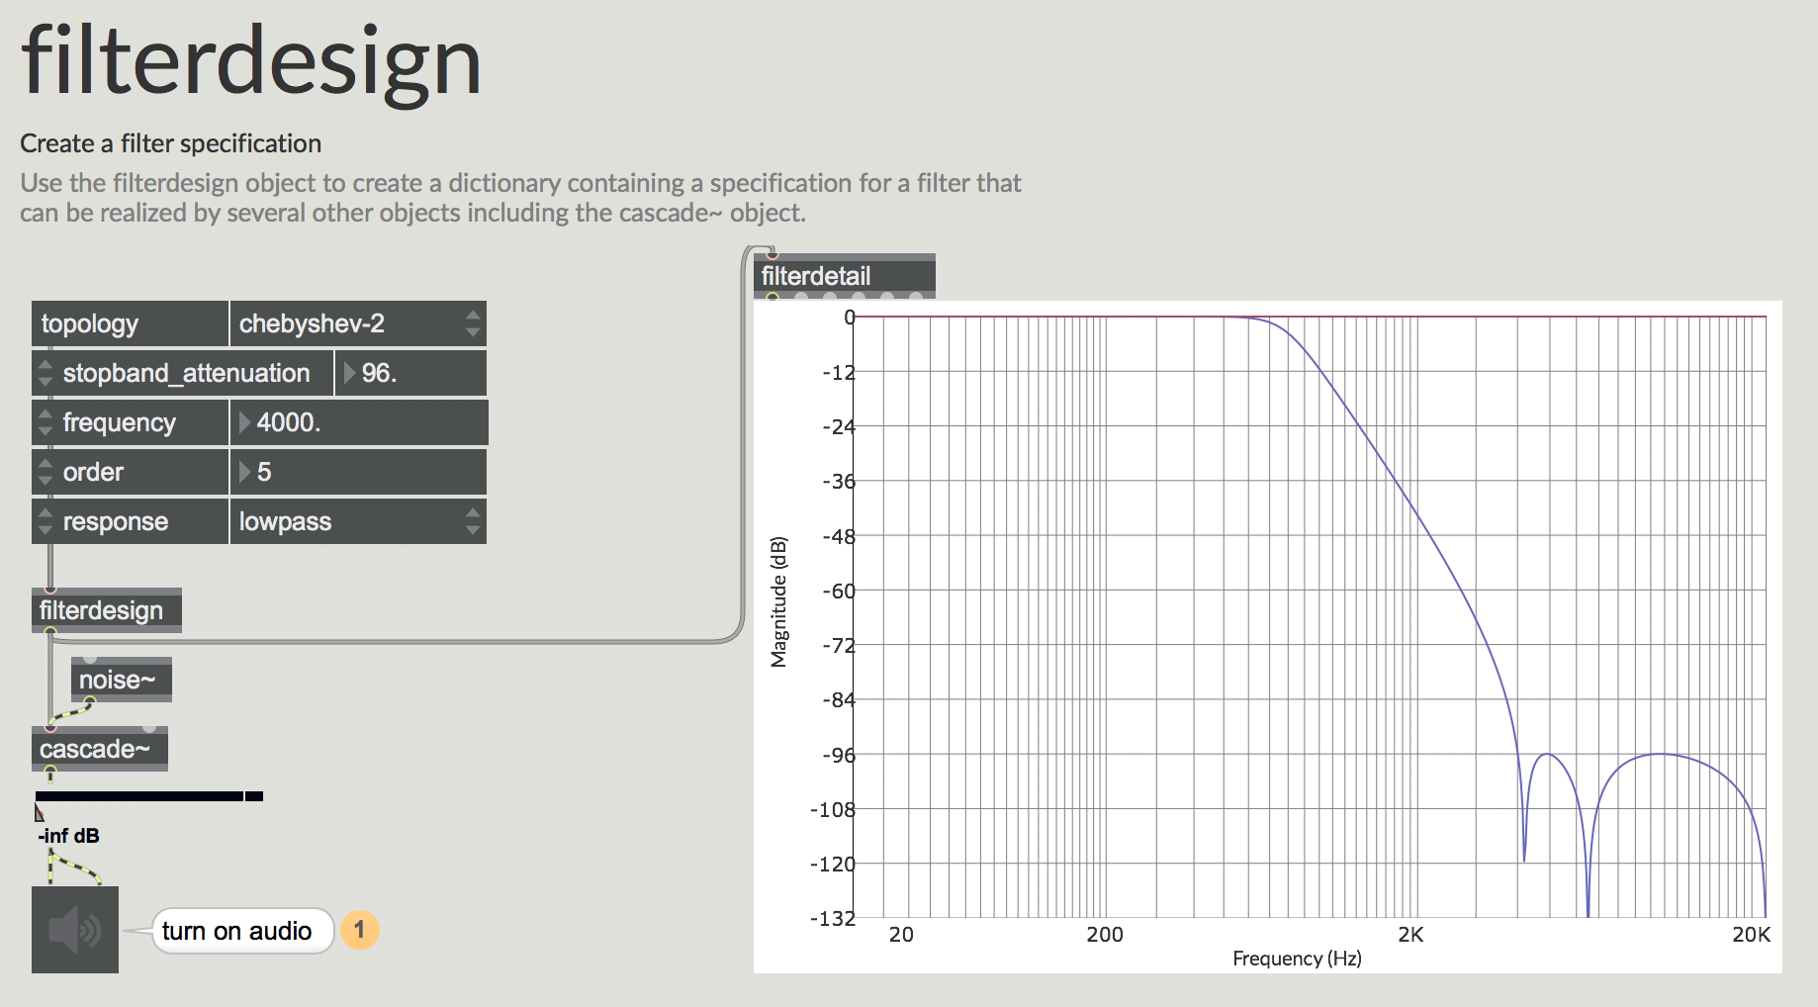Open the lowpass response dropdown

coord(358,521)
